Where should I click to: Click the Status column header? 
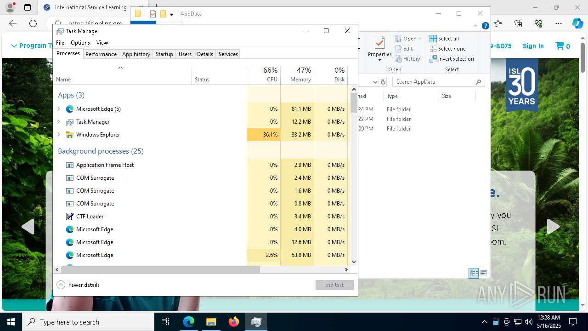pyautogui.click(x=219, y=75)
